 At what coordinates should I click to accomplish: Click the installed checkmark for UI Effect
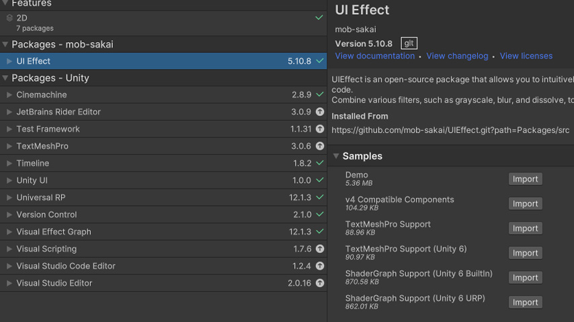coord(320,60)
